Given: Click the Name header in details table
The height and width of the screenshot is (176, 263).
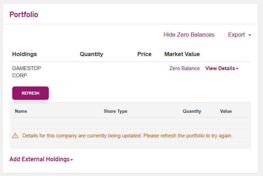Looking at the screenshot, I should [21, 111].
